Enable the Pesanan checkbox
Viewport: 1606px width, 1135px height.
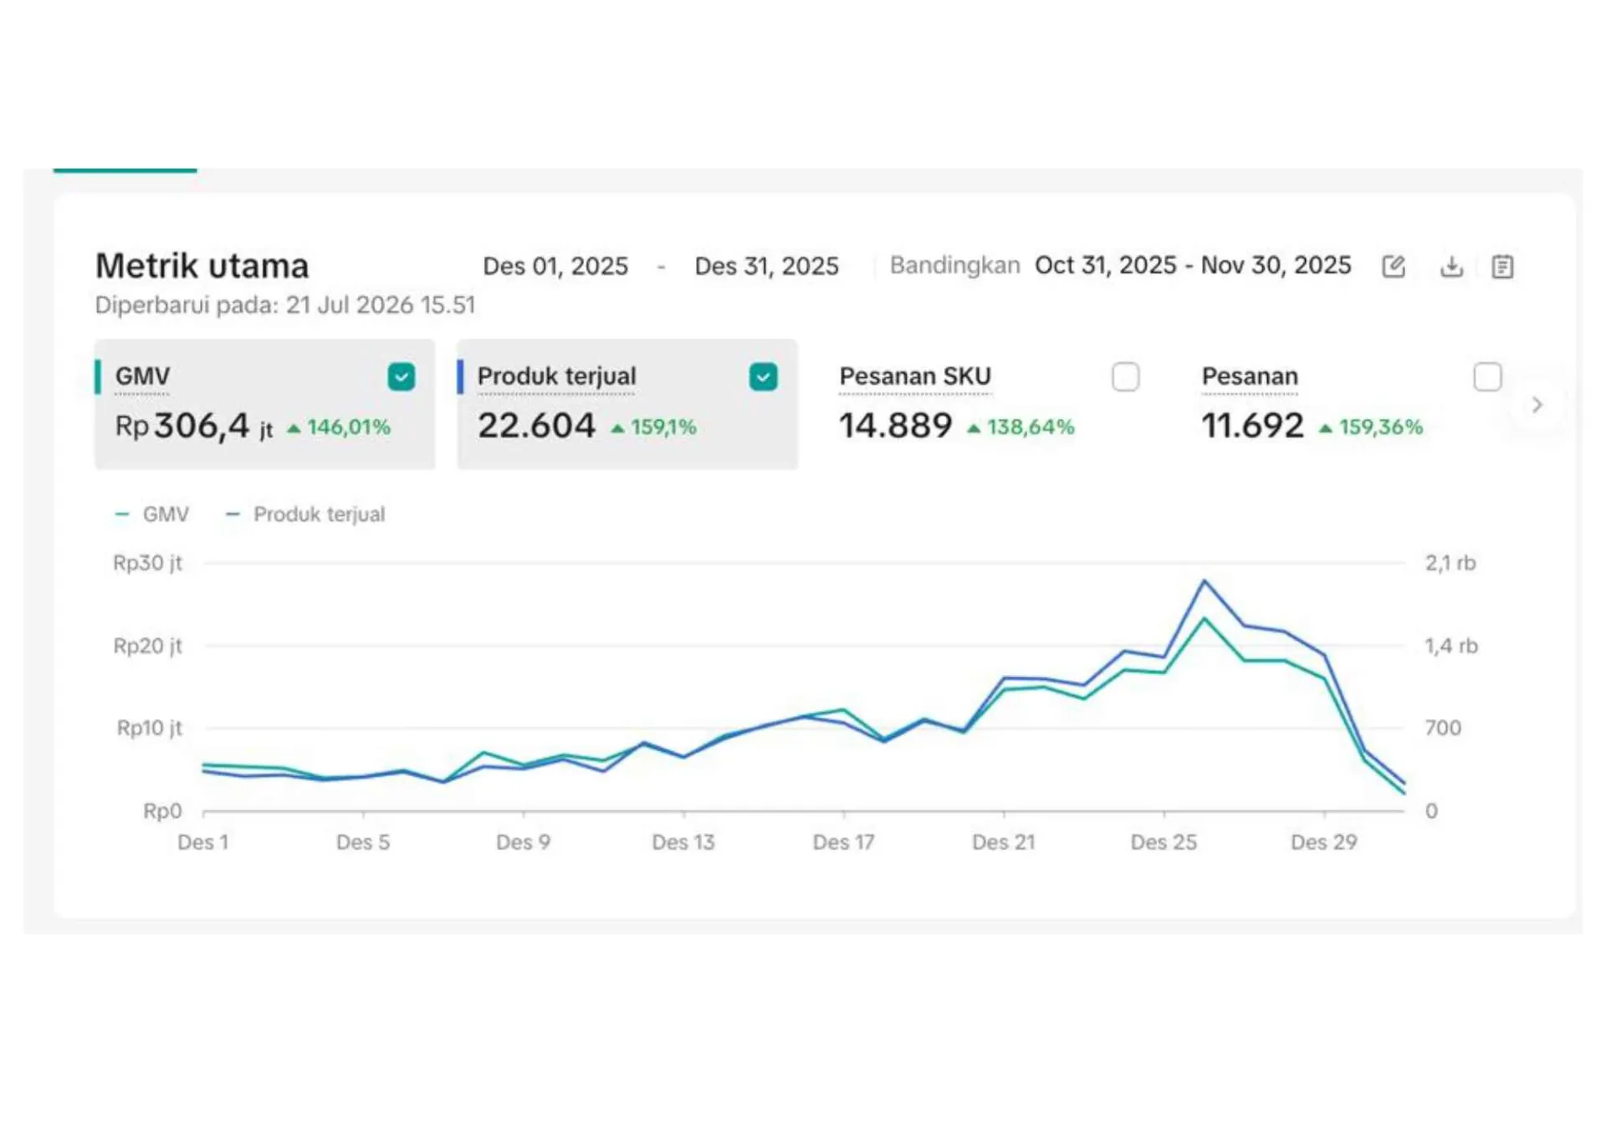(1487, 376)
